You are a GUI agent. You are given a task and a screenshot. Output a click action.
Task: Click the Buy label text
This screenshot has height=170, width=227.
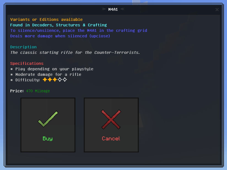coord(48,138)
